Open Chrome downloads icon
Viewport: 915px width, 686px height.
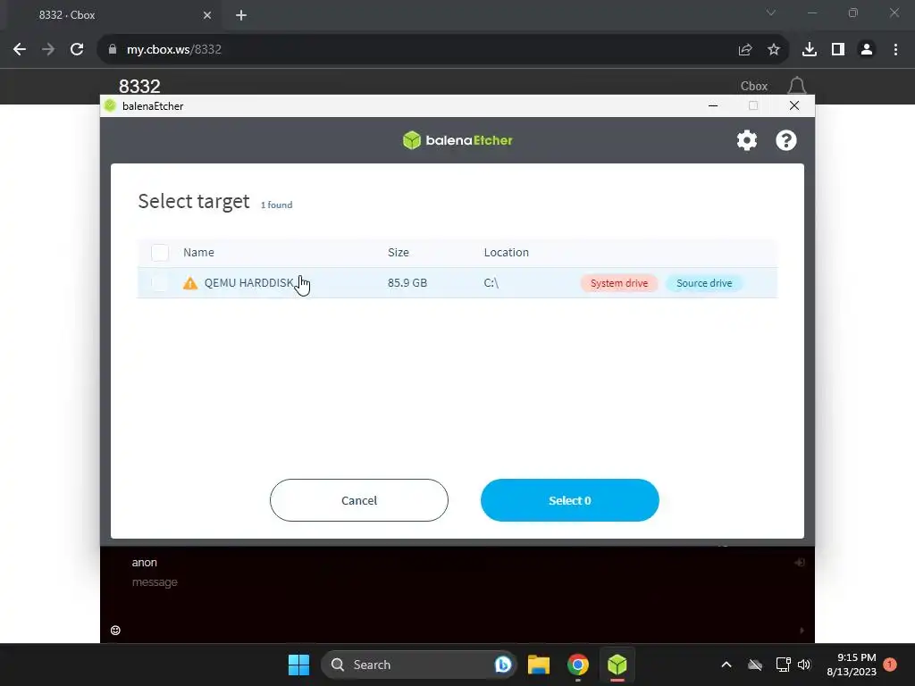809,50
